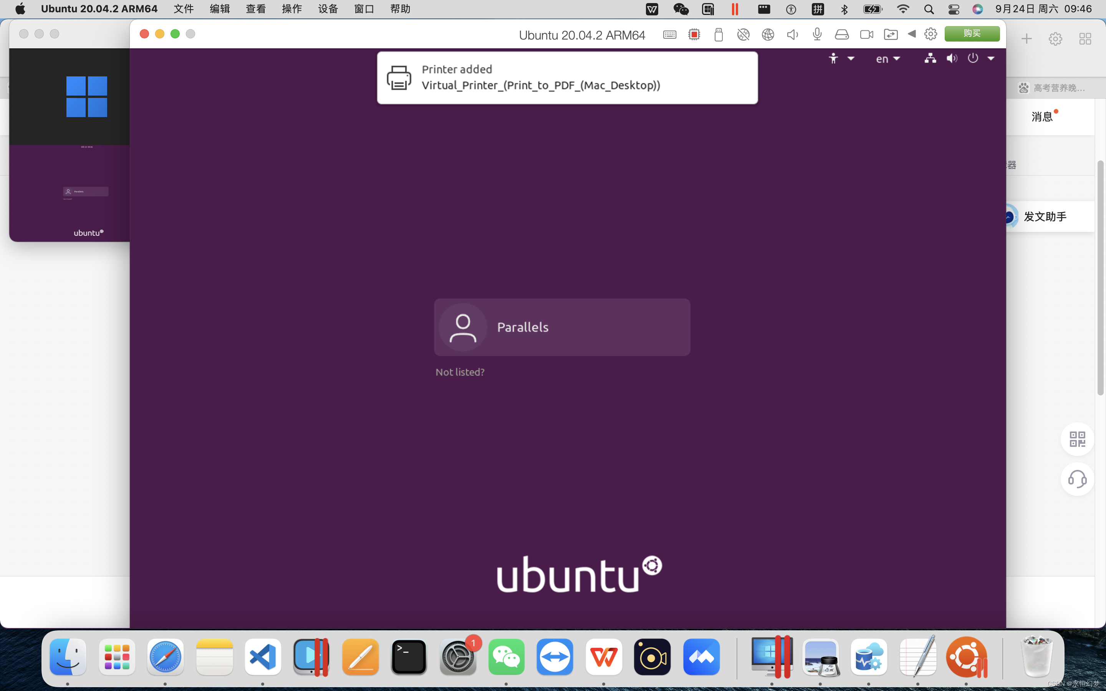
Task: Open the hard disk icon in toolbar
Action: (x=841, y=35)
